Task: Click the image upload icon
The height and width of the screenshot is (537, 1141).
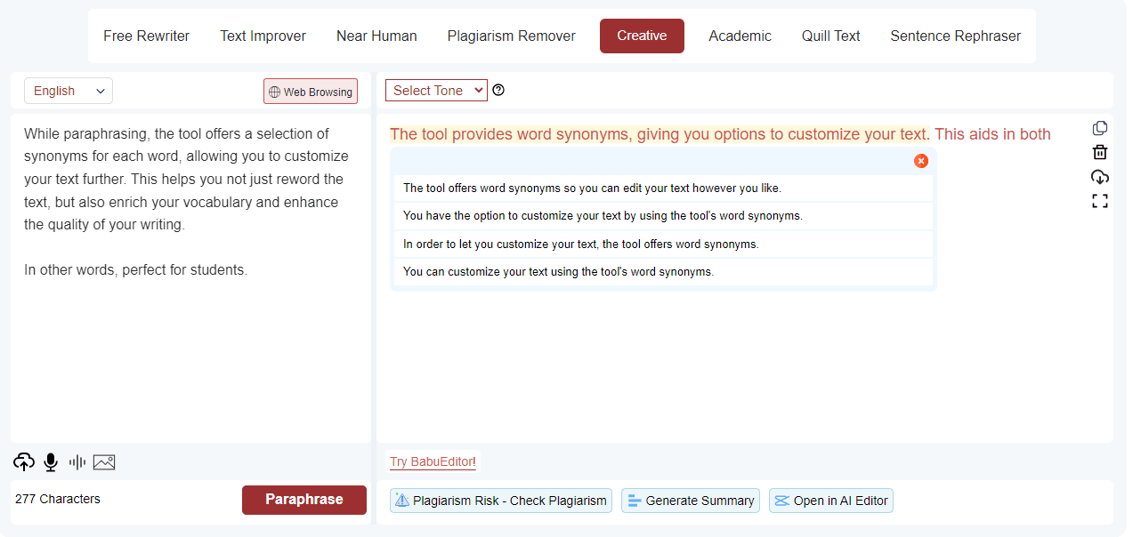Action: [x=104, y=462]
